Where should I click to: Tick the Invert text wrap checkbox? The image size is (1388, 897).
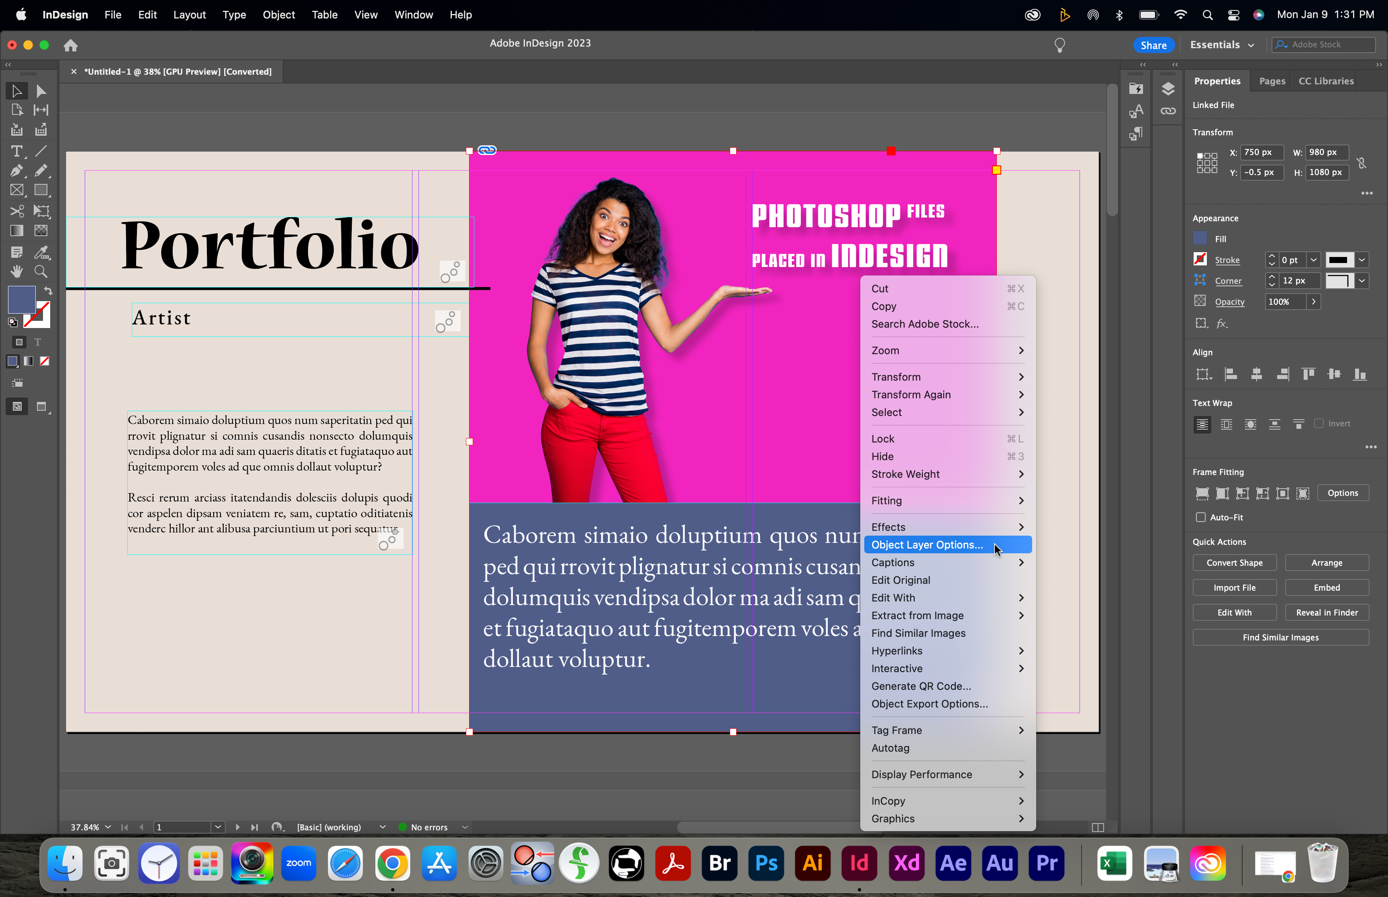point(1319,424)
